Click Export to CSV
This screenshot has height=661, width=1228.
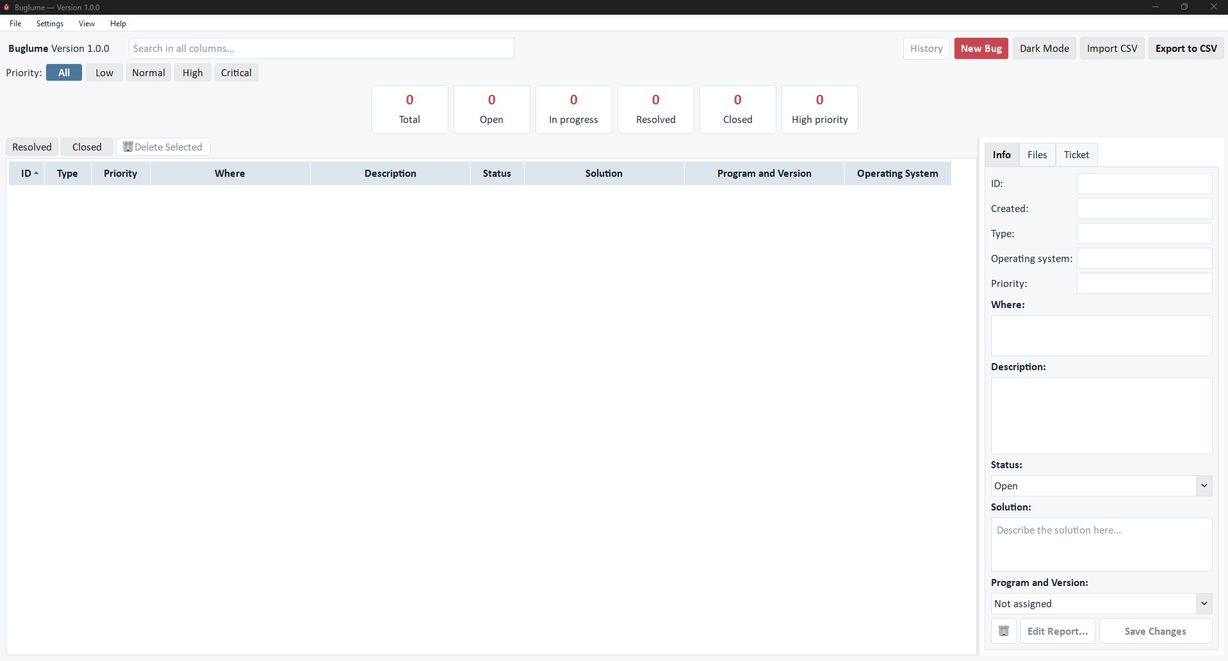(x=1186, y=49)
